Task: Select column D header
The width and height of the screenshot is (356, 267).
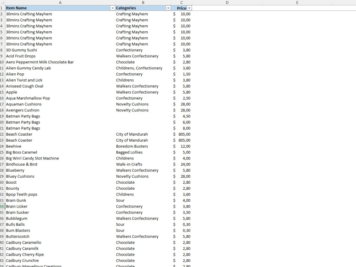Action: coord(227,2)
